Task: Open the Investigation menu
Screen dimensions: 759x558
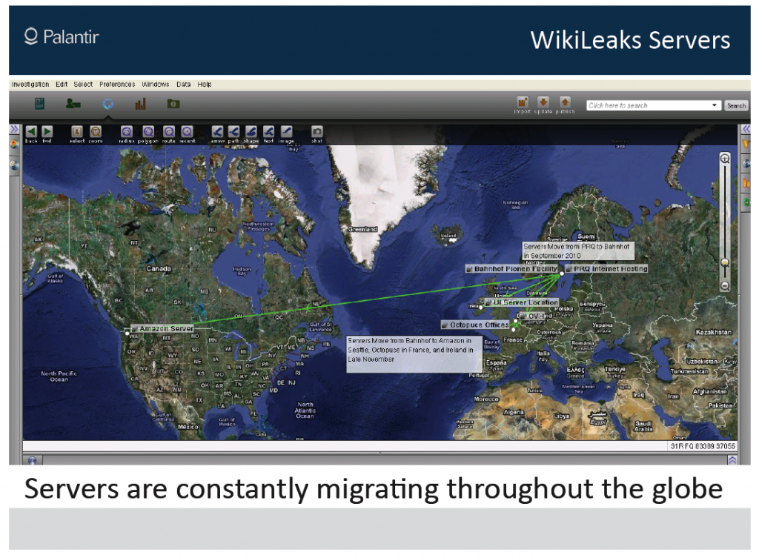Action: point(30,84)
